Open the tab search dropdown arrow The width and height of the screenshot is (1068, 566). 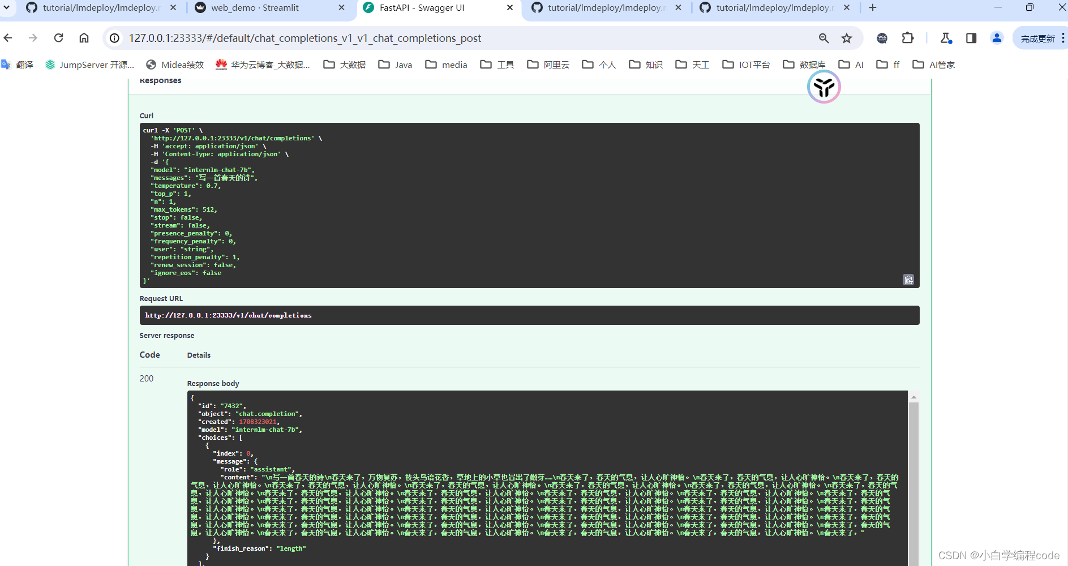[x=6, y=7]
